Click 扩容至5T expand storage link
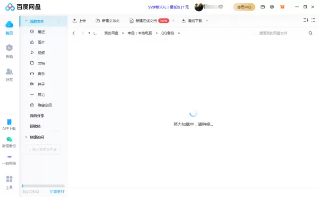The image size is (319, 197). (x=57, y=192)
